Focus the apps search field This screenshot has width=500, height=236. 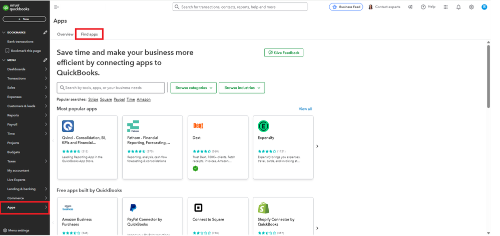(x=111, y=87)
